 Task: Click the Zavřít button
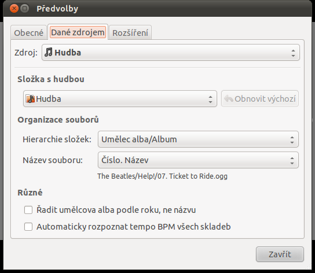280,254
